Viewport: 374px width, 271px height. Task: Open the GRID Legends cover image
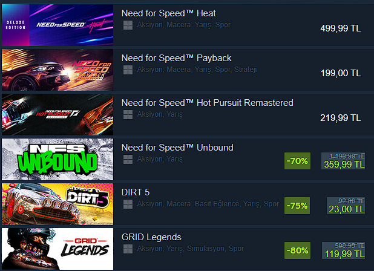57,249
